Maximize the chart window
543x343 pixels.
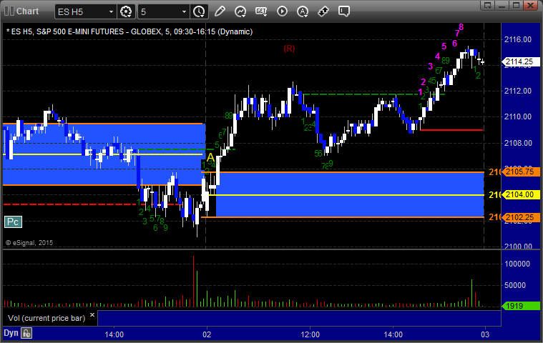516,5
